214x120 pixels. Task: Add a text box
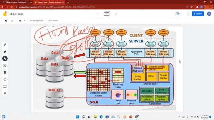pos(5,86)
